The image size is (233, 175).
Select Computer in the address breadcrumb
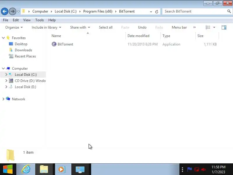click(x=40, y=11)
